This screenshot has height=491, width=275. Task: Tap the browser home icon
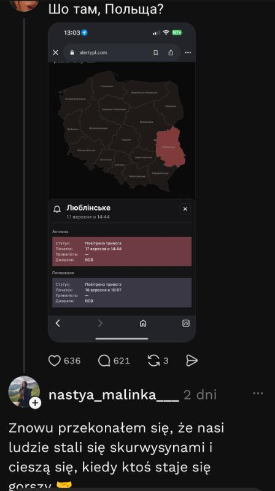(x=143, y=323)
